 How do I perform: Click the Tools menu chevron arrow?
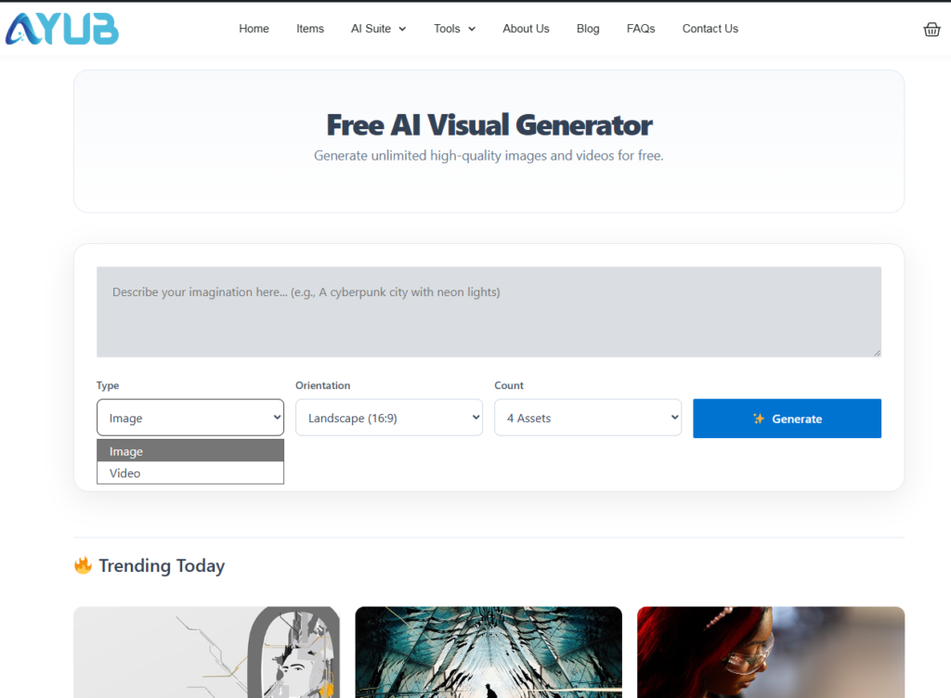pyautogui.click(x=472, y=30)
